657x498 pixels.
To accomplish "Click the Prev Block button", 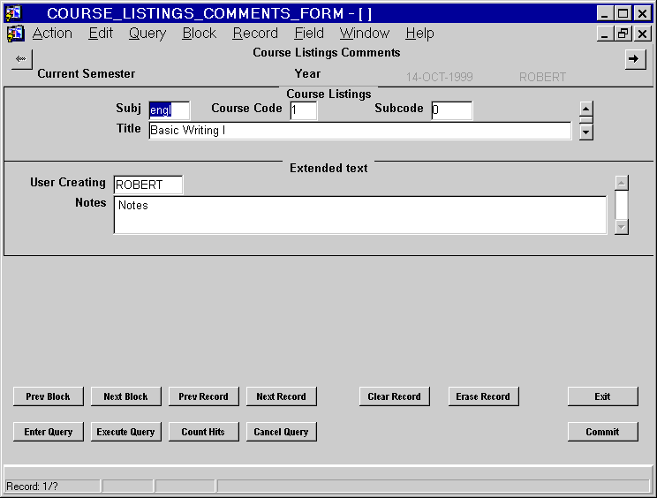I will tap(49, 396).
